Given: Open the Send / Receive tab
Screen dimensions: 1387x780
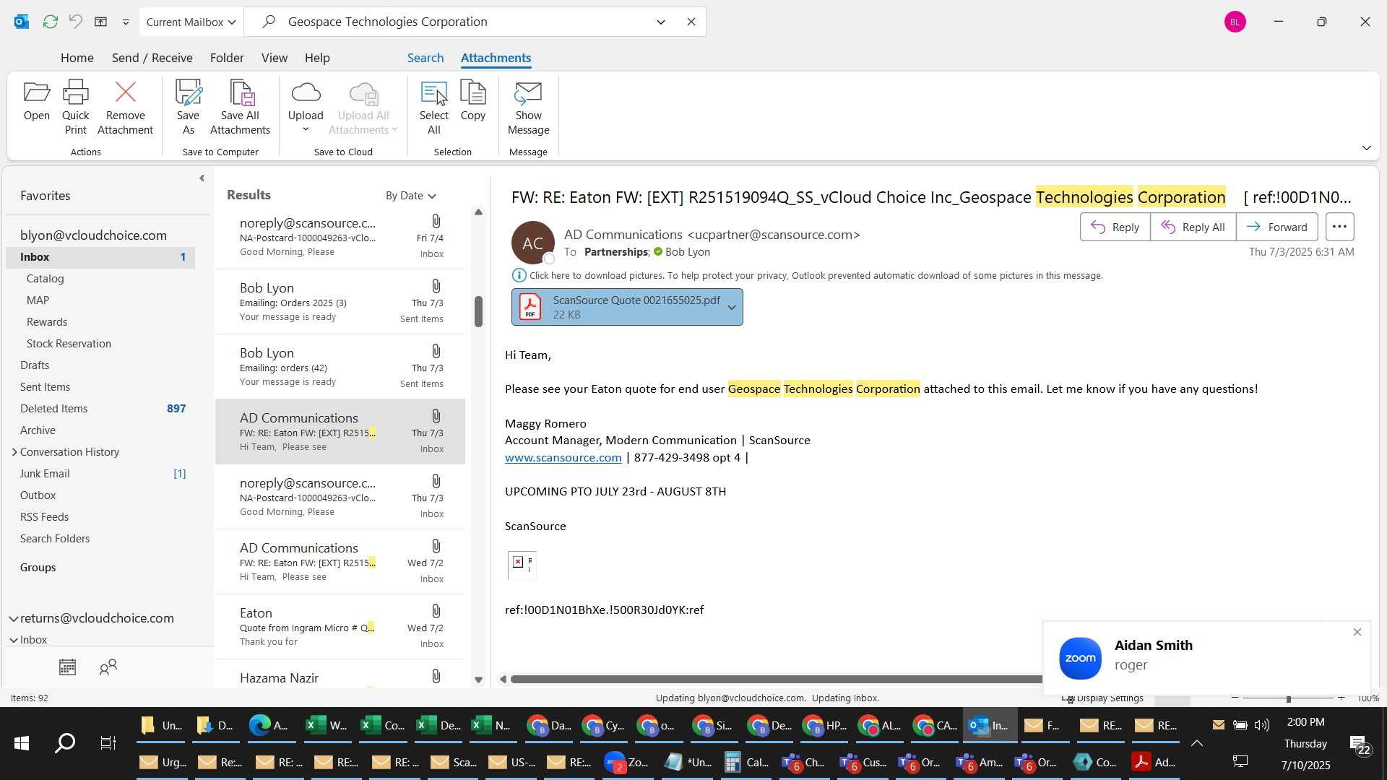Looking at the screenshot, I should (152, 58).
